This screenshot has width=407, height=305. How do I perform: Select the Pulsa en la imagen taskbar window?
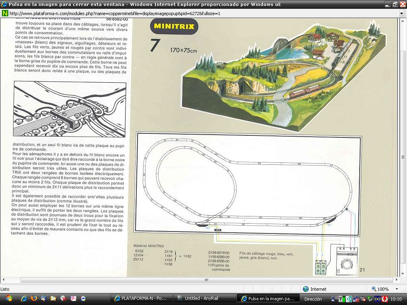(x=269, y=298)
